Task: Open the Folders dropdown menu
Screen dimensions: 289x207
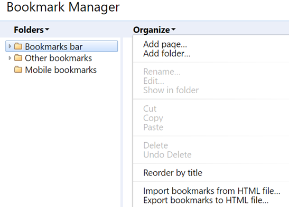Action: tap(32, 29)
